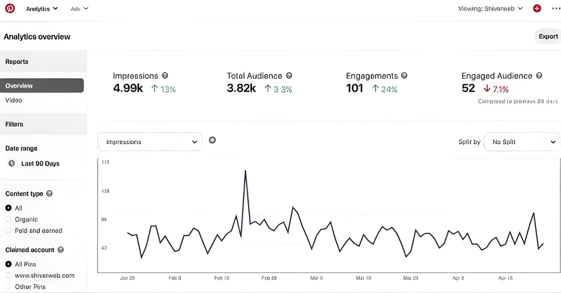Click info icon beside Engaged Audience
The height and width of the screenshot is (293, 561).
click(x=539, y=76)
